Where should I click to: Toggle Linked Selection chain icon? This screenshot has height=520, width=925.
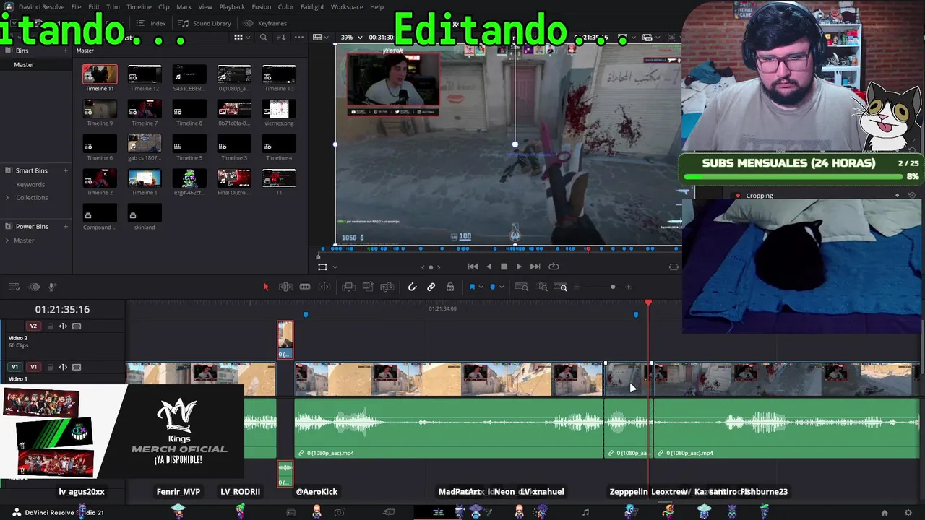pos(431,287)
